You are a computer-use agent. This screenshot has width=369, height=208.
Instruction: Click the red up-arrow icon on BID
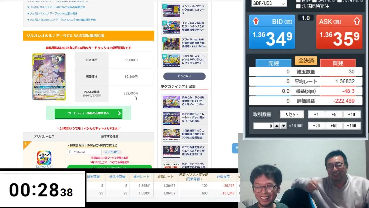point(256,21)
